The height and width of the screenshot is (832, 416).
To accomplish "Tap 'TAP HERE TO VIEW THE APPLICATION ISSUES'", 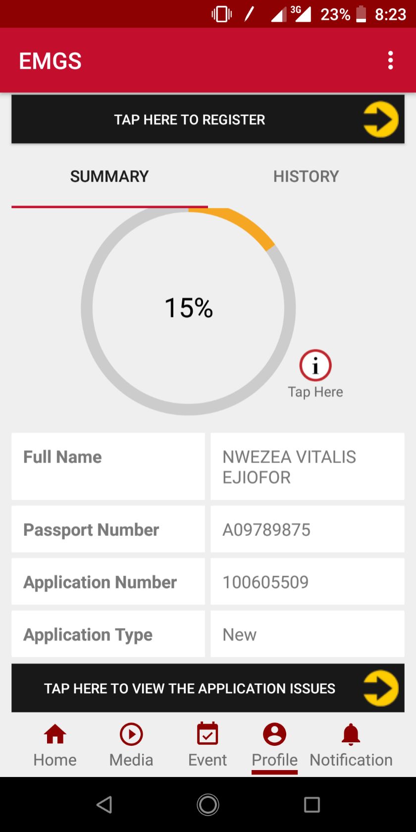I will point(190,688).
